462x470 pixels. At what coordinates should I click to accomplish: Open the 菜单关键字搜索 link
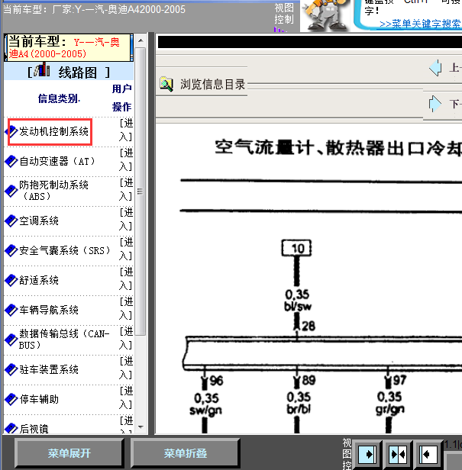420,24
